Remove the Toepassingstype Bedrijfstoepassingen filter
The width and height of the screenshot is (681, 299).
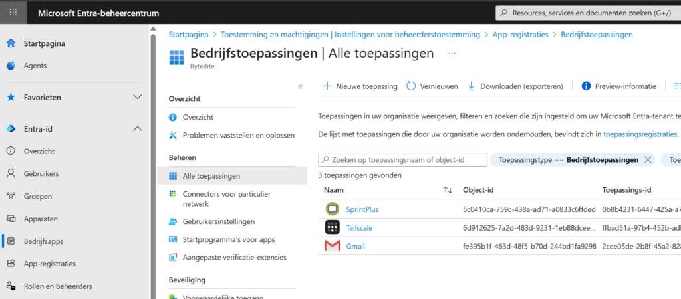[x=648, y=160]
